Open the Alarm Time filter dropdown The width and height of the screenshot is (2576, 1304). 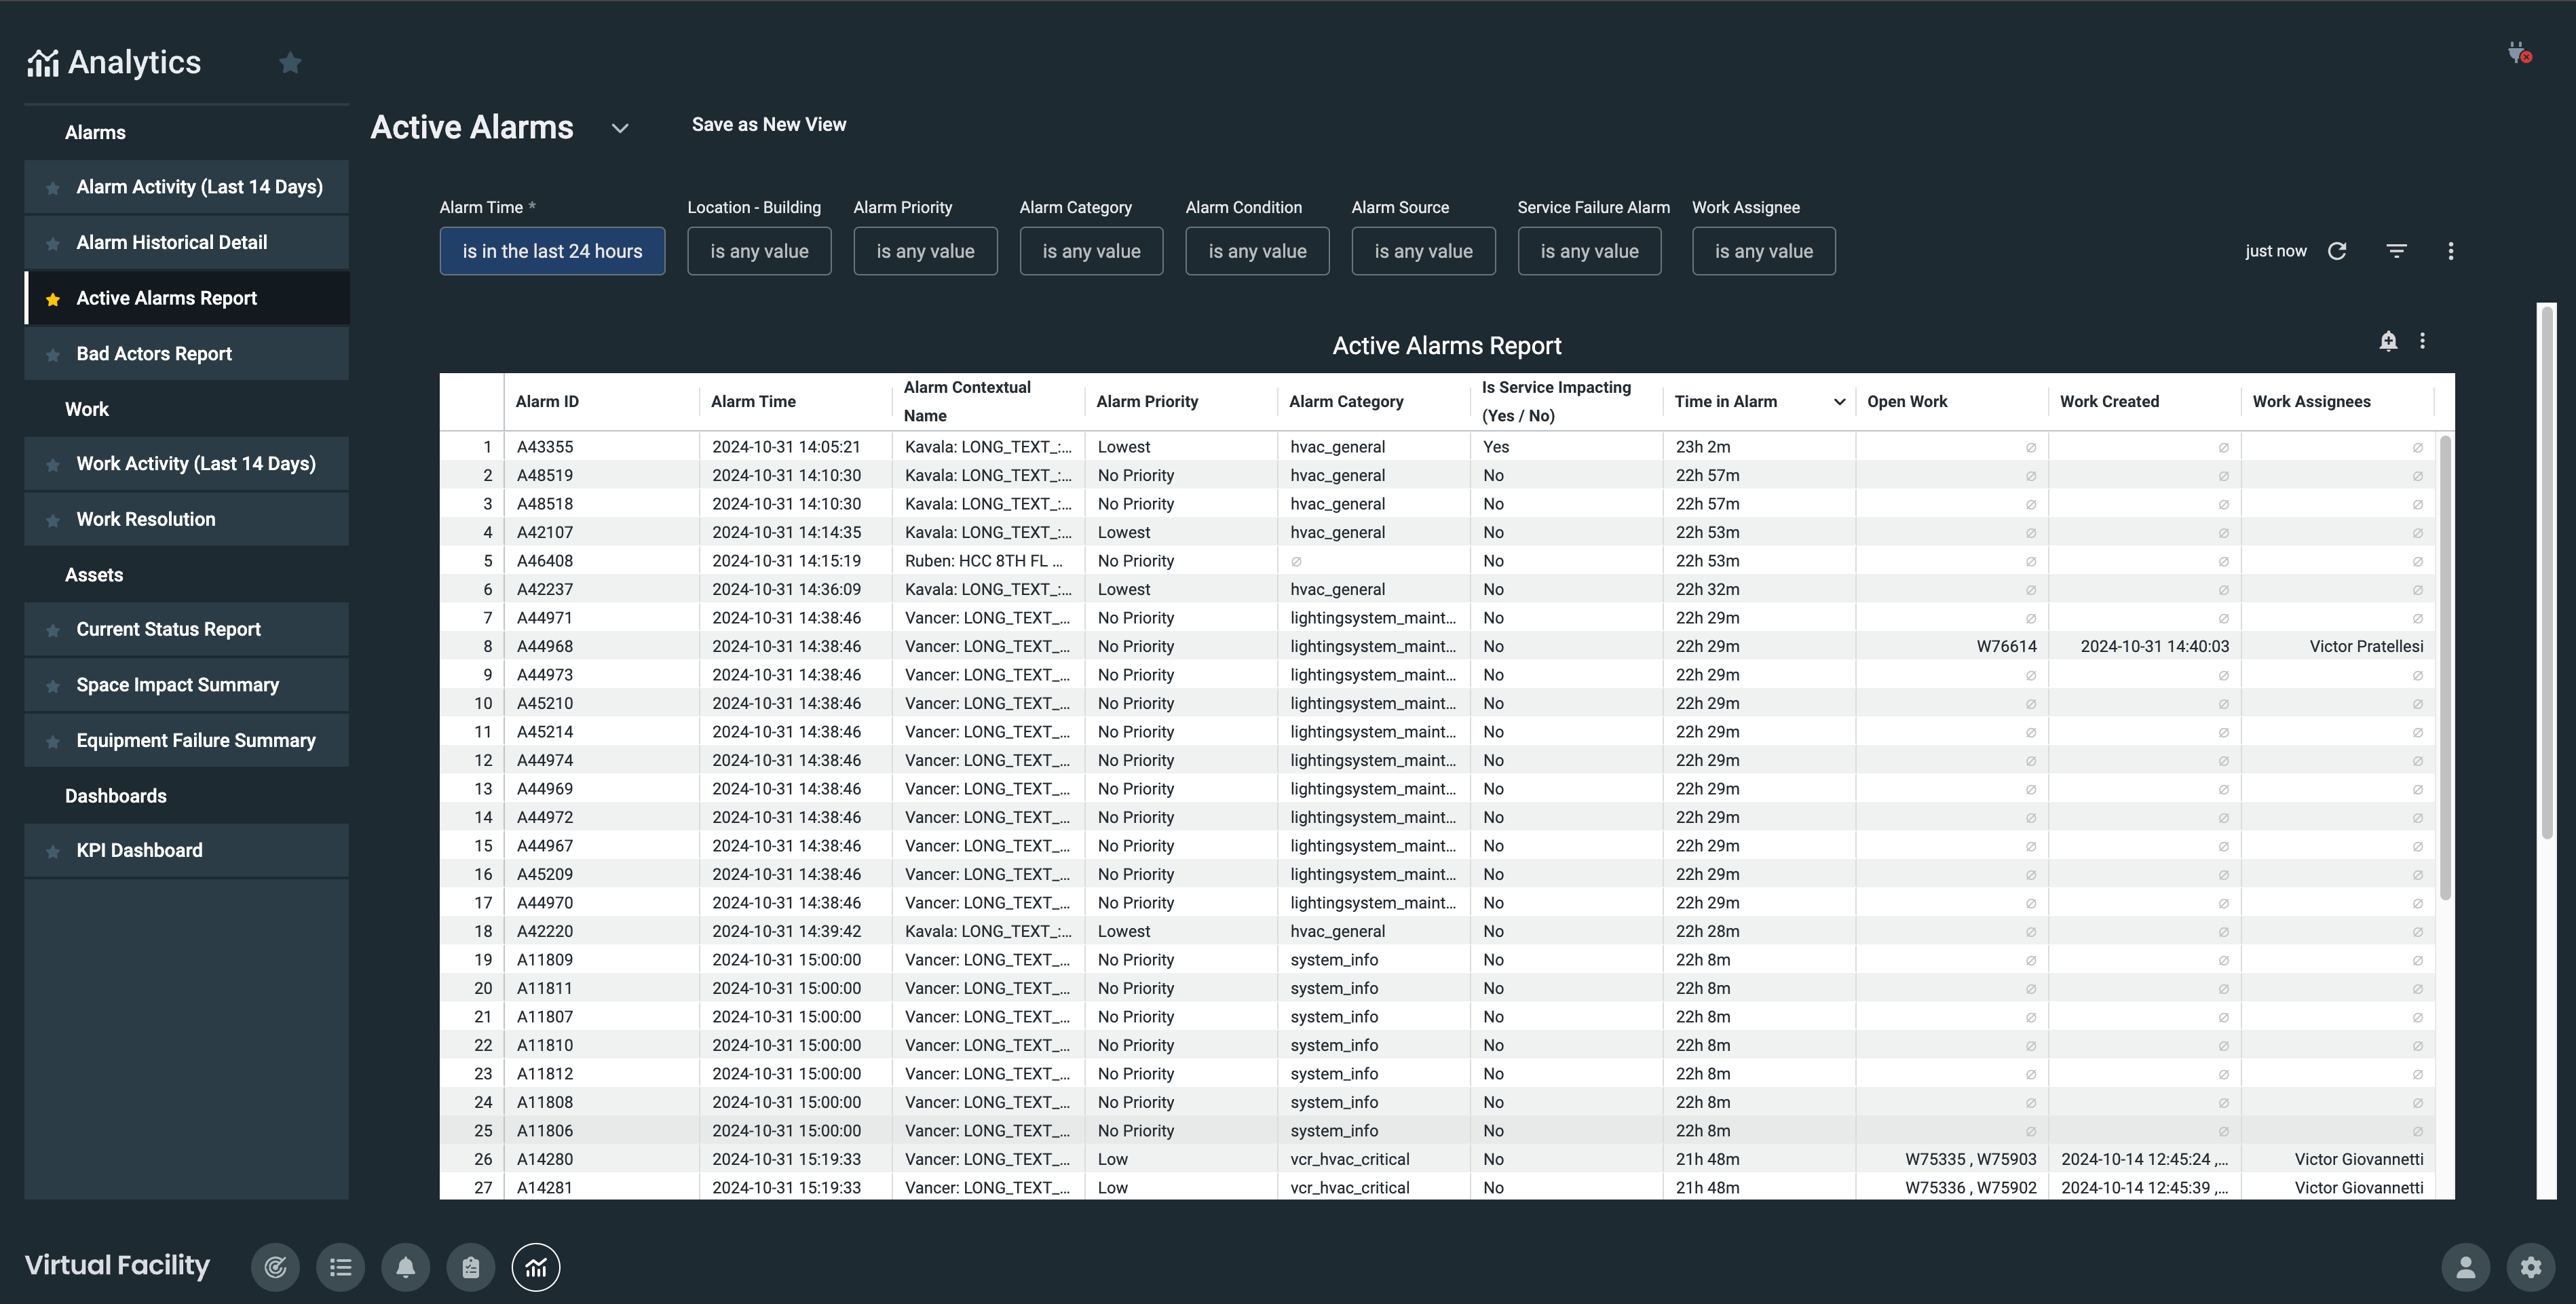[552, 251]
